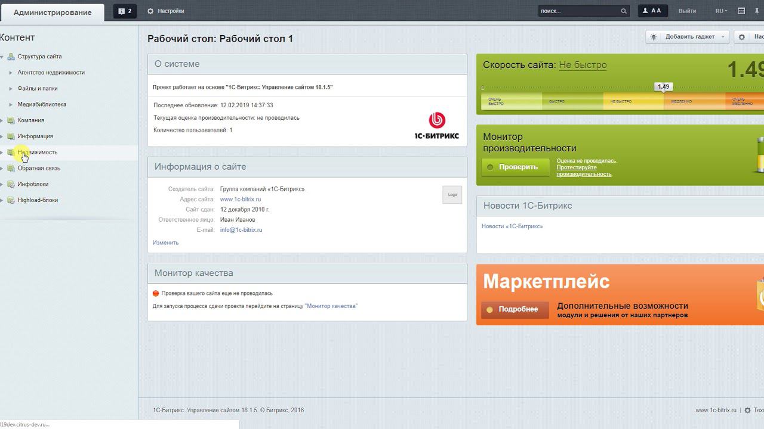
Task: Click the ОЧЕНЬ БЫСТРО green speed segment
Action: [x=512, y=101]
